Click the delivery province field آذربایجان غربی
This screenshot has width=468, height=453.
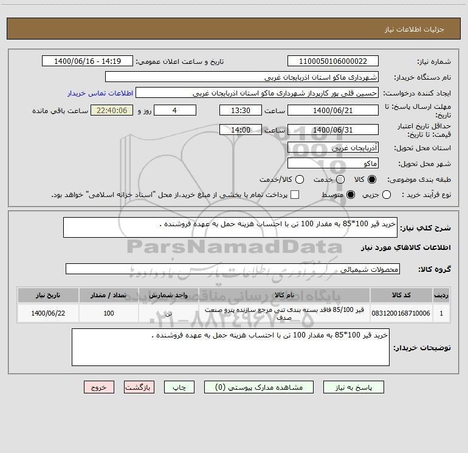pos(333,147)
